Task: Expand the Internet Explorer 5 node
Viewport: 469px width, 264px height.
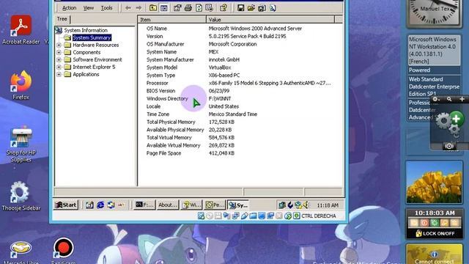Action: tap(59, 67)
